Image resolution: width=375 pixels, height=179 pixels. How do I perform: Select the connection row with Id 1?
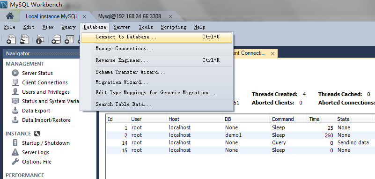[x=240, y=127]
